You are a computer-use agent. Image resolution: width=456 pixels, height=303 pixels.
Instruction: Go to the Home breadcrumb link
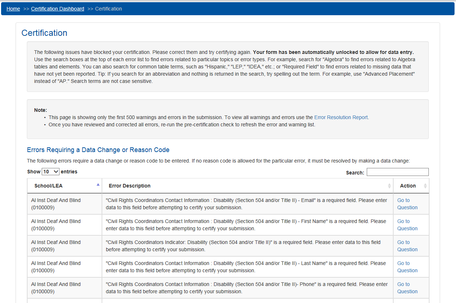[x=13, y=9]
